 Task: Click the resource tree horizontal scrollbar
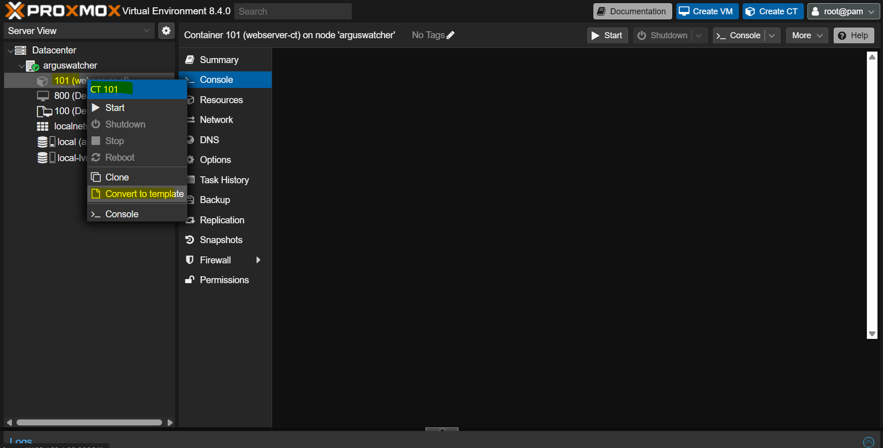(89, 422)
